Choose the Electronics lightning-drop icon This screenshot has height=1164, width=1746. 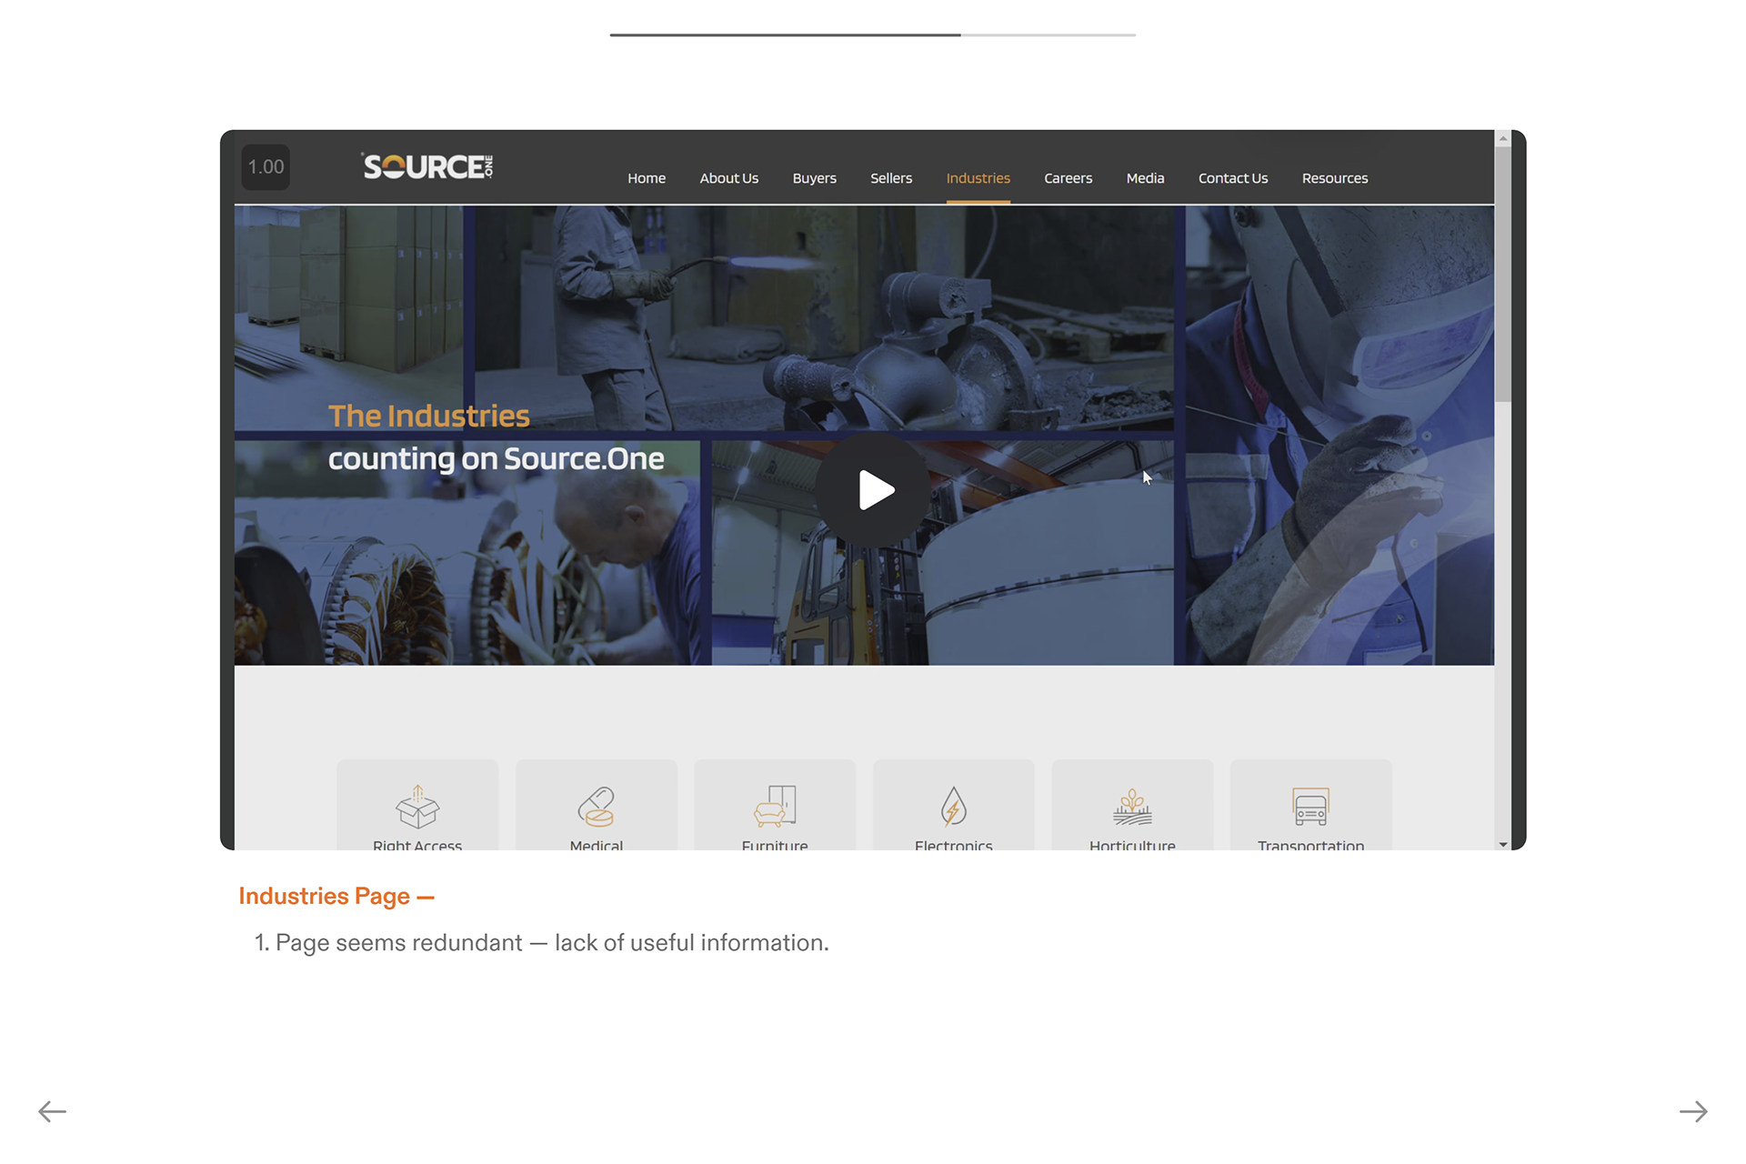click(x=953, y=807)
